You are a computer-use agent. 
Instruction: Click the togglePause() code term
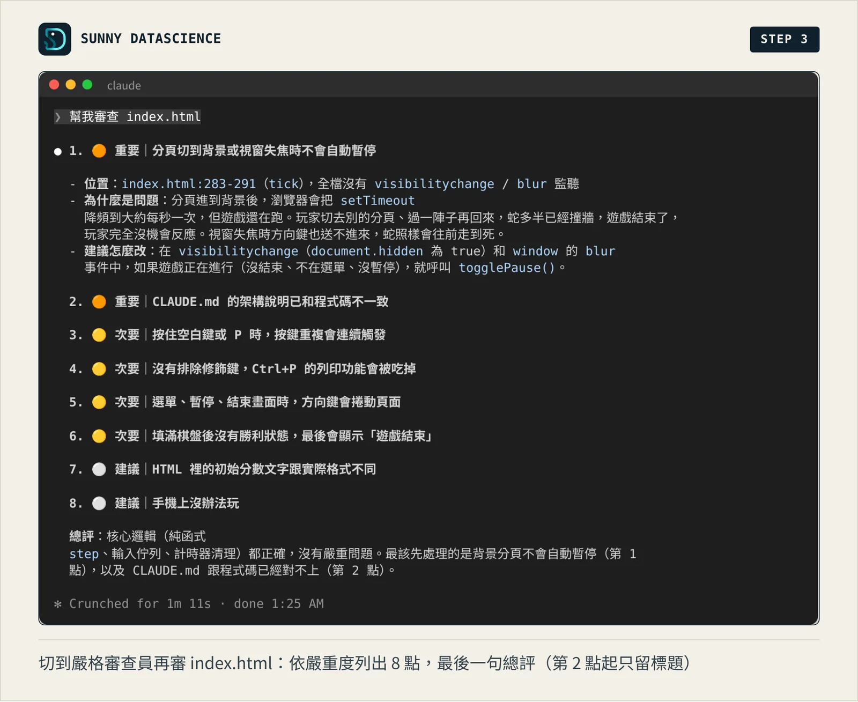pyautogui.click(x=507, y=268)
